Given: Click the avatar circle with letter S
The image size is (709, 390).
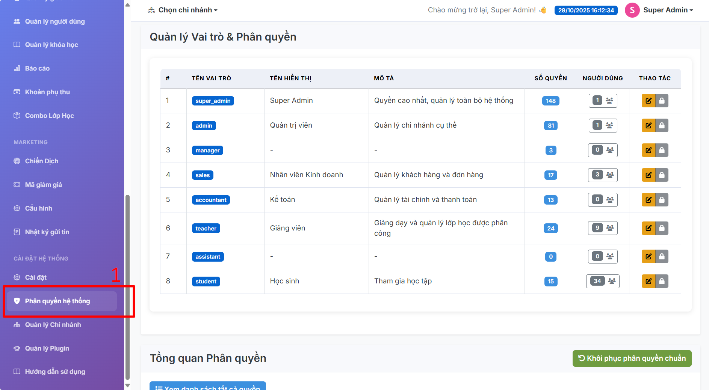Looking at the screenshot, I should coord(632,10).
